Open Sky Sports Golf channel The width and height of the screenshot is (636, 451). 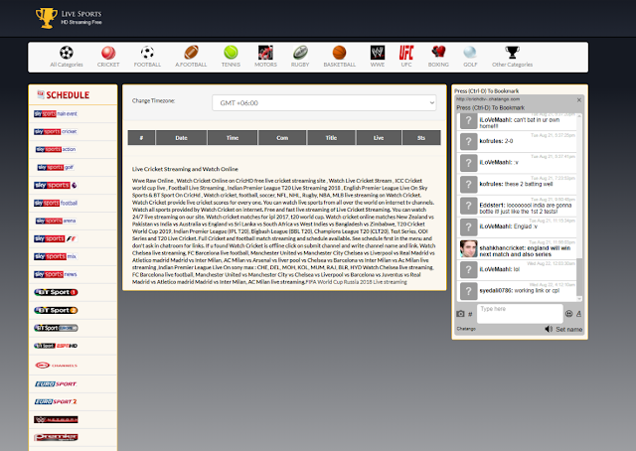click(56, 167)
